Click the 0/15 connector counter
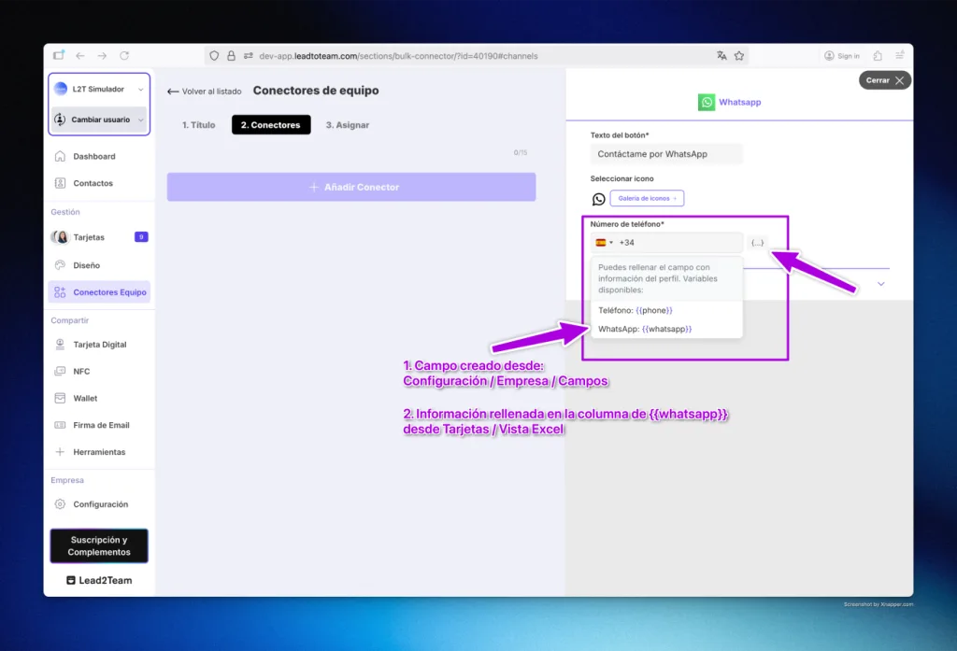 tap(520, 152)
